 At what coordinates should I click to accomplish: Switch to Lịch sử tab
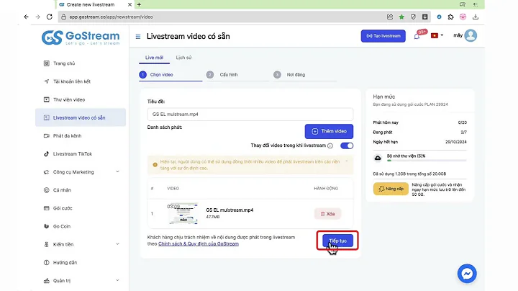tap(183, 58)
